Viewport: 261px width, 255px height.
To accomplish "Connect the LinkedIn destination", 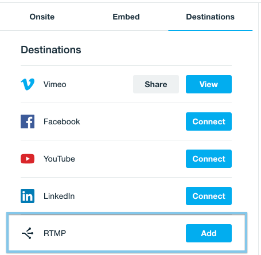I will [x=209, y=196].
